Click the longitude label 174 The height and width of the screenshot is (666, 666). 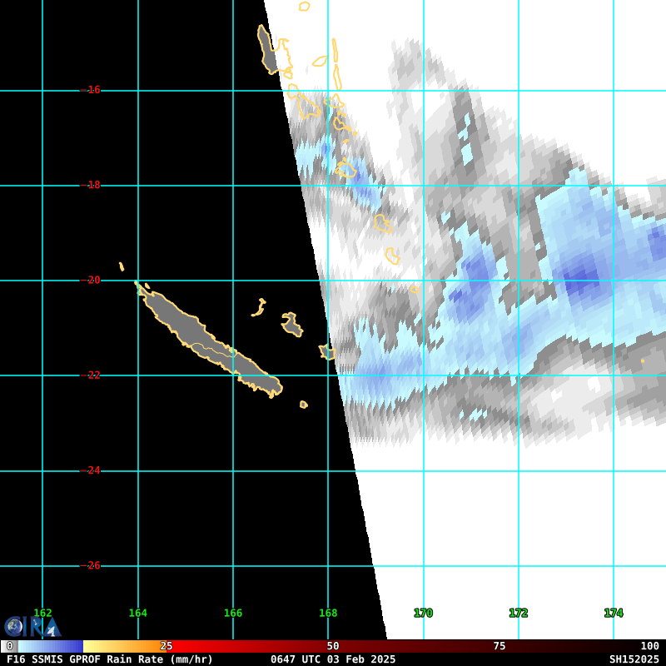614,613
